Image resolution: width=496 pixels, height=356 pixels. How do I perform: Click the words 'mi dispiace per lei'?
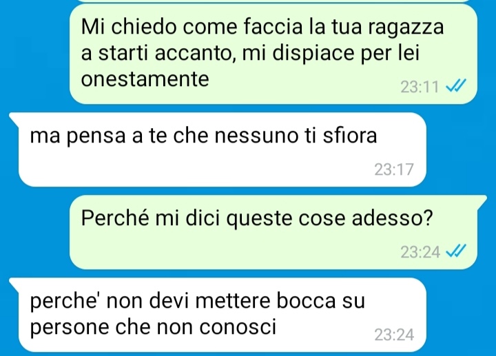331,54
